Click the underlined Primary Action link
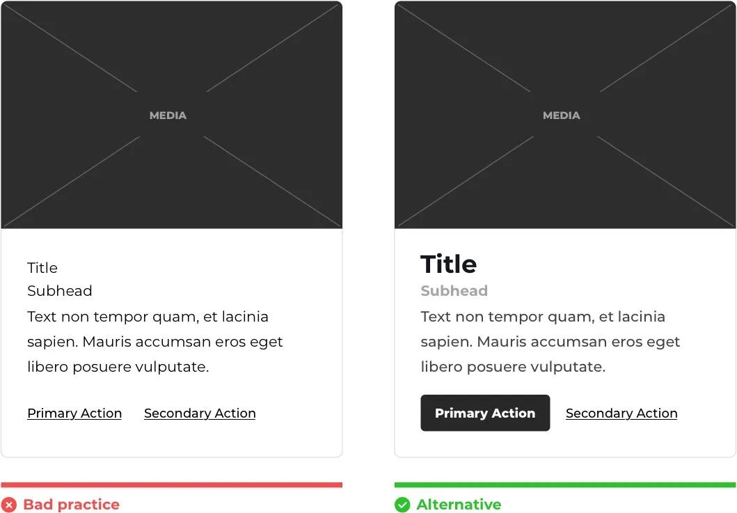 pyautogui.click(x=74, y=413)
